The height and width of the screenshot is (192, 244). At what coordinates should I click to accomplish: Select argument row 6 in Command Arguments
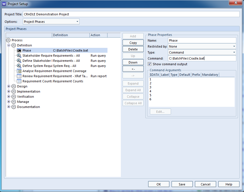click(192, 99)
